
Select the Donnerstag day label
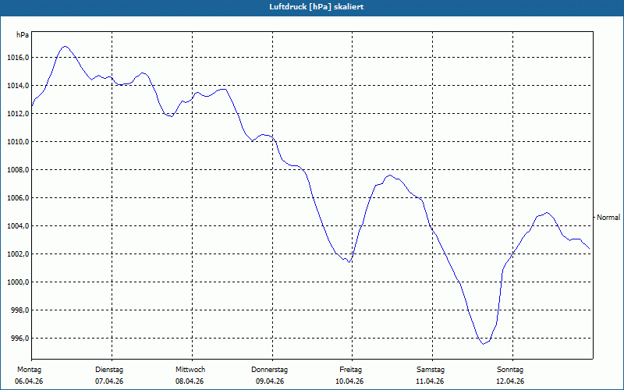point(269,370)
